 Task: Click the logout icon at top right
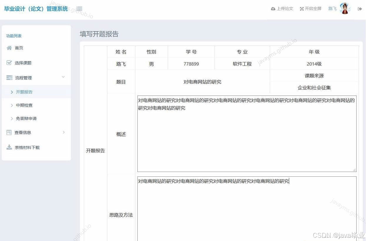click(x=360, y=9)
